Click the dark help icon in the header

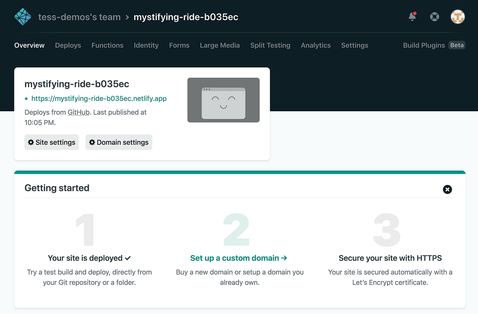pos(434,16)
